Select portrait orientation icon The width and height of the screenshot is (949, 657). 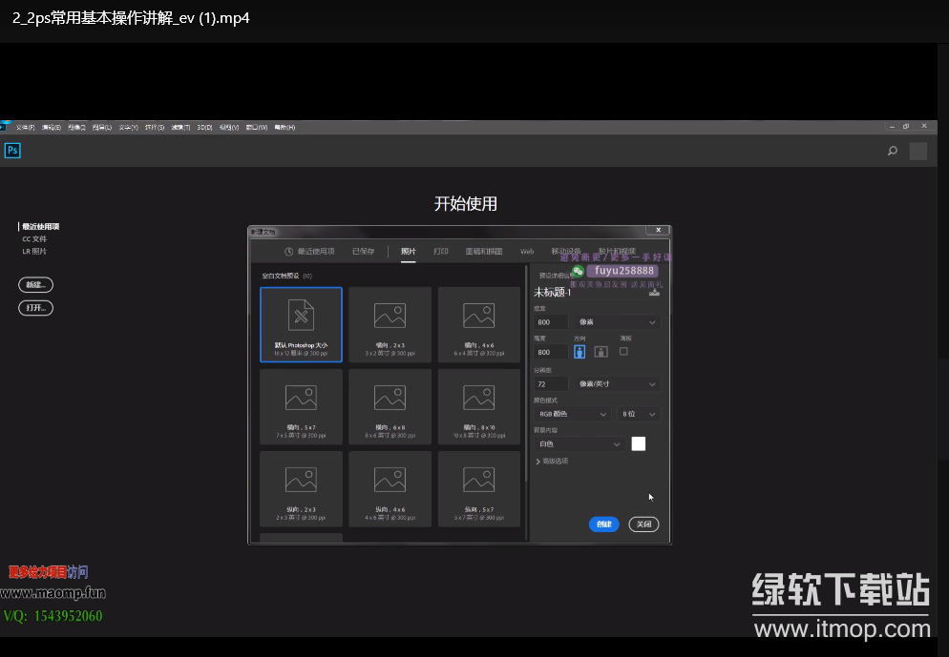580,352
